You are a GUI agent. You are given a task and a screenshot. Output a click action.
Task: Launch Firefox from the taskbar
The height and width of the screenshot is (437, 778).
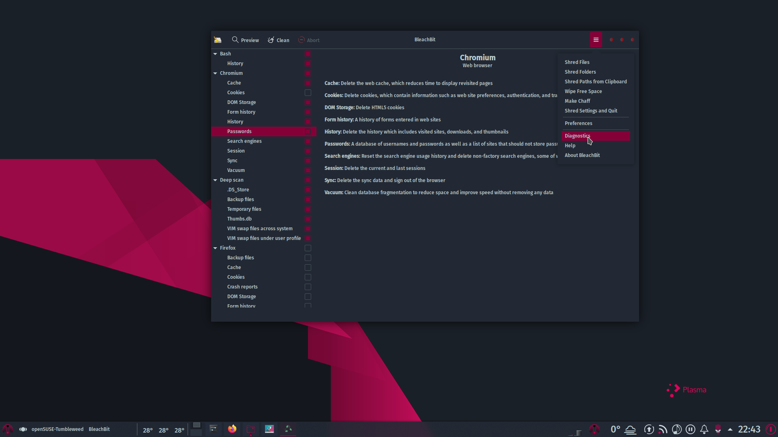click(232, 429)
